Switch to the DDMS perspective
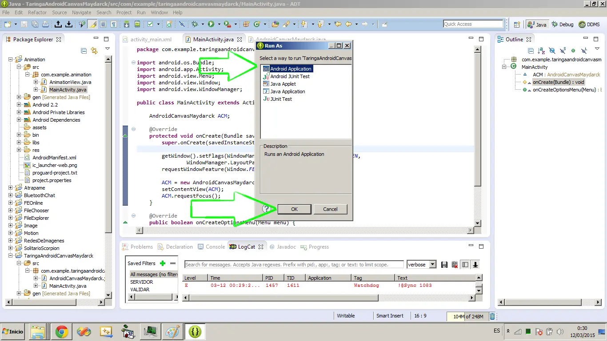 click(589, 24)
